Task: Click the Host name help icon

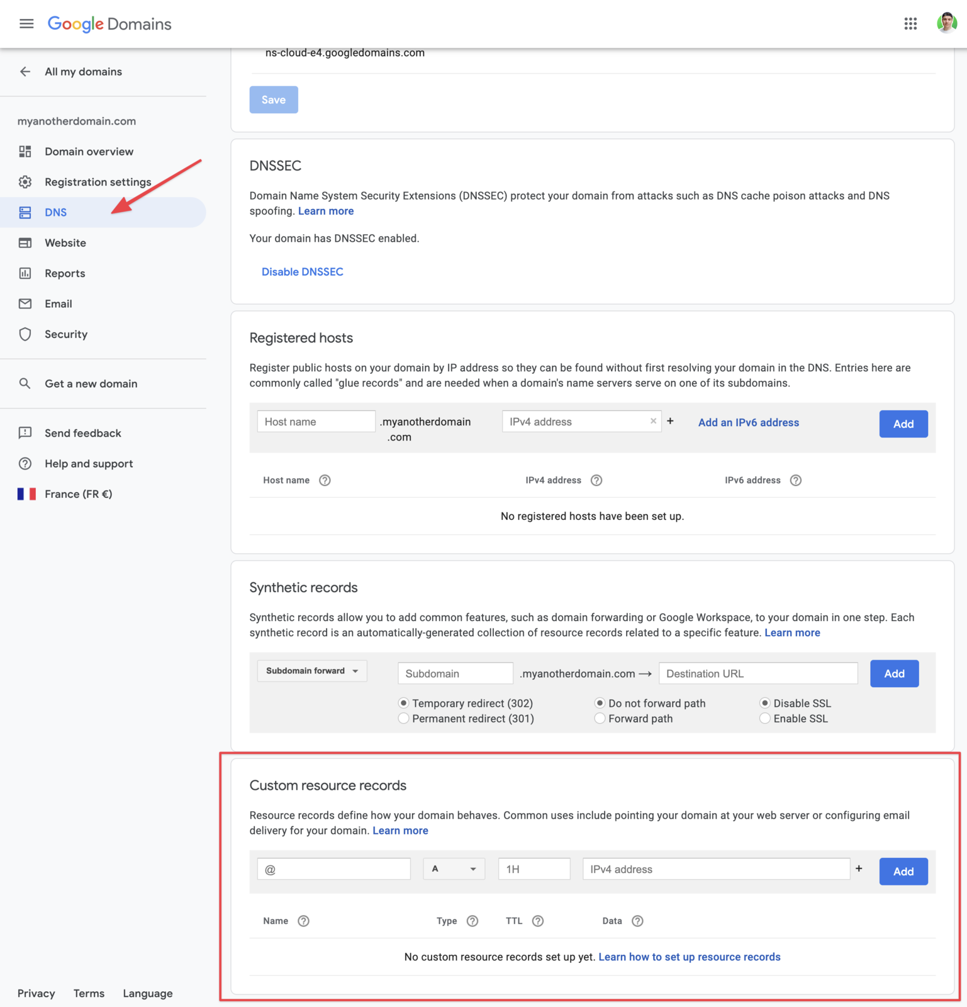Action: click(x=325, y=480)
